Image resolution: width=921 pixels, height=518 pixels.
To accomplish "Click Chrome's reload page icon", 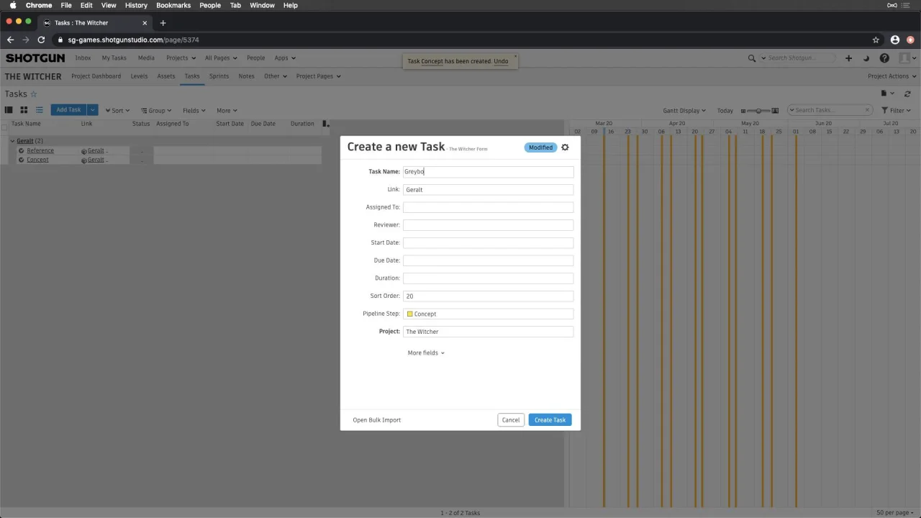I will click(x=41, y=40).
